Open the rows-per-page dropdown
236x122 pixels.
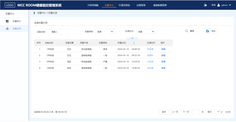coord(220,112)
